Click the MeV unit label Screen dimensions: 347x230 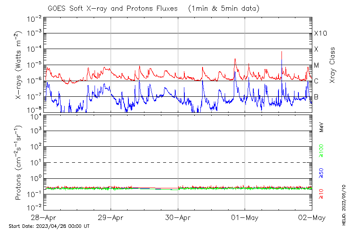321,127
